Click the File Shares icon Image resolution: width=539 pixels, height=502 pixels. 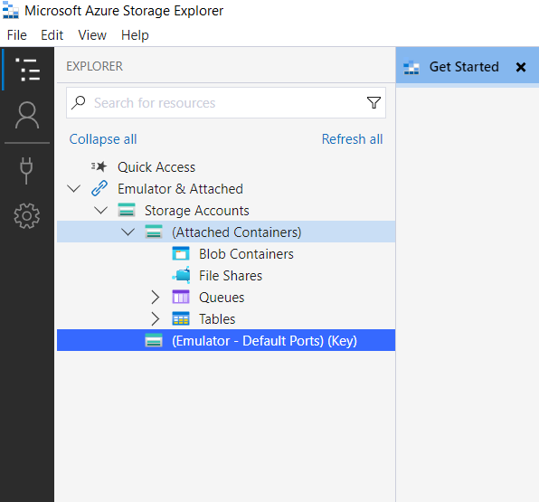click(x=181, y=275)
